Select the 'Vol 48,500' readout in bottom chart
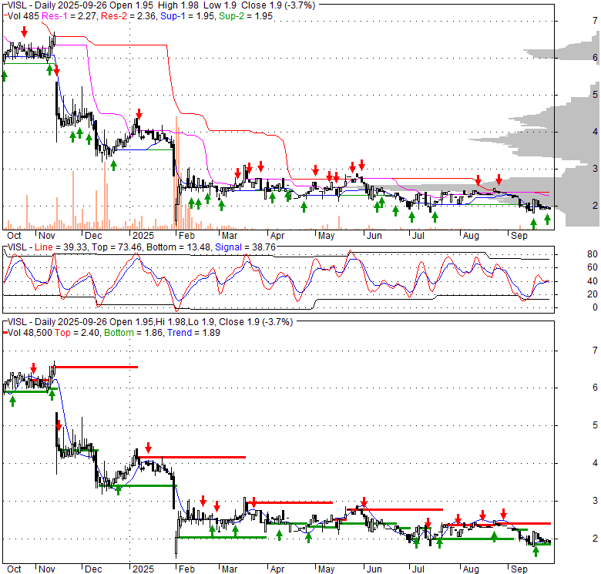The width and height of the screenshot is (601, 574). pyautogui.click(x=29, y=333)
